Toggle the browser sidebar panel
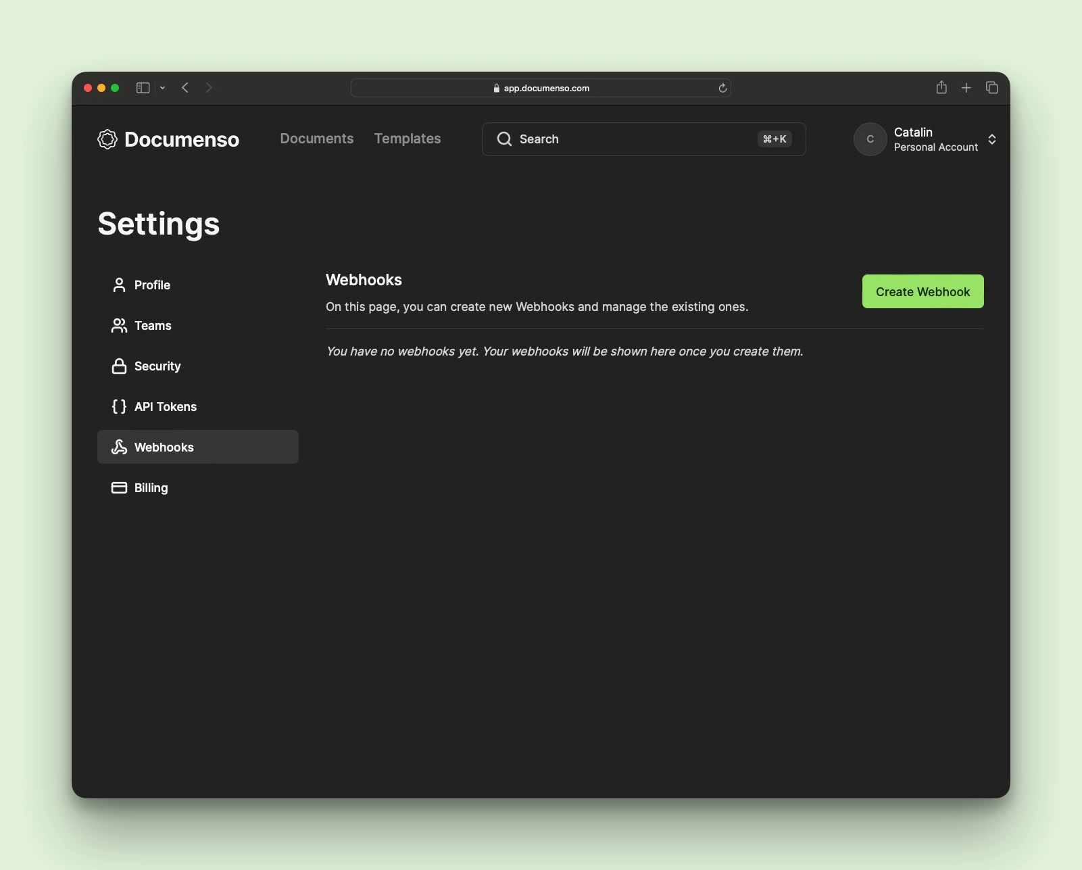This screenshot has width=1082, height=870. pyautogui.click(x=143, y=88)
